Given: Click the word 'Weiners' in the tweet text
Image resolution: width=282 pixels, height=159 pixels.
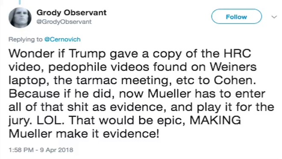Looking at the screenshot, I should click(x=233, y=67).
